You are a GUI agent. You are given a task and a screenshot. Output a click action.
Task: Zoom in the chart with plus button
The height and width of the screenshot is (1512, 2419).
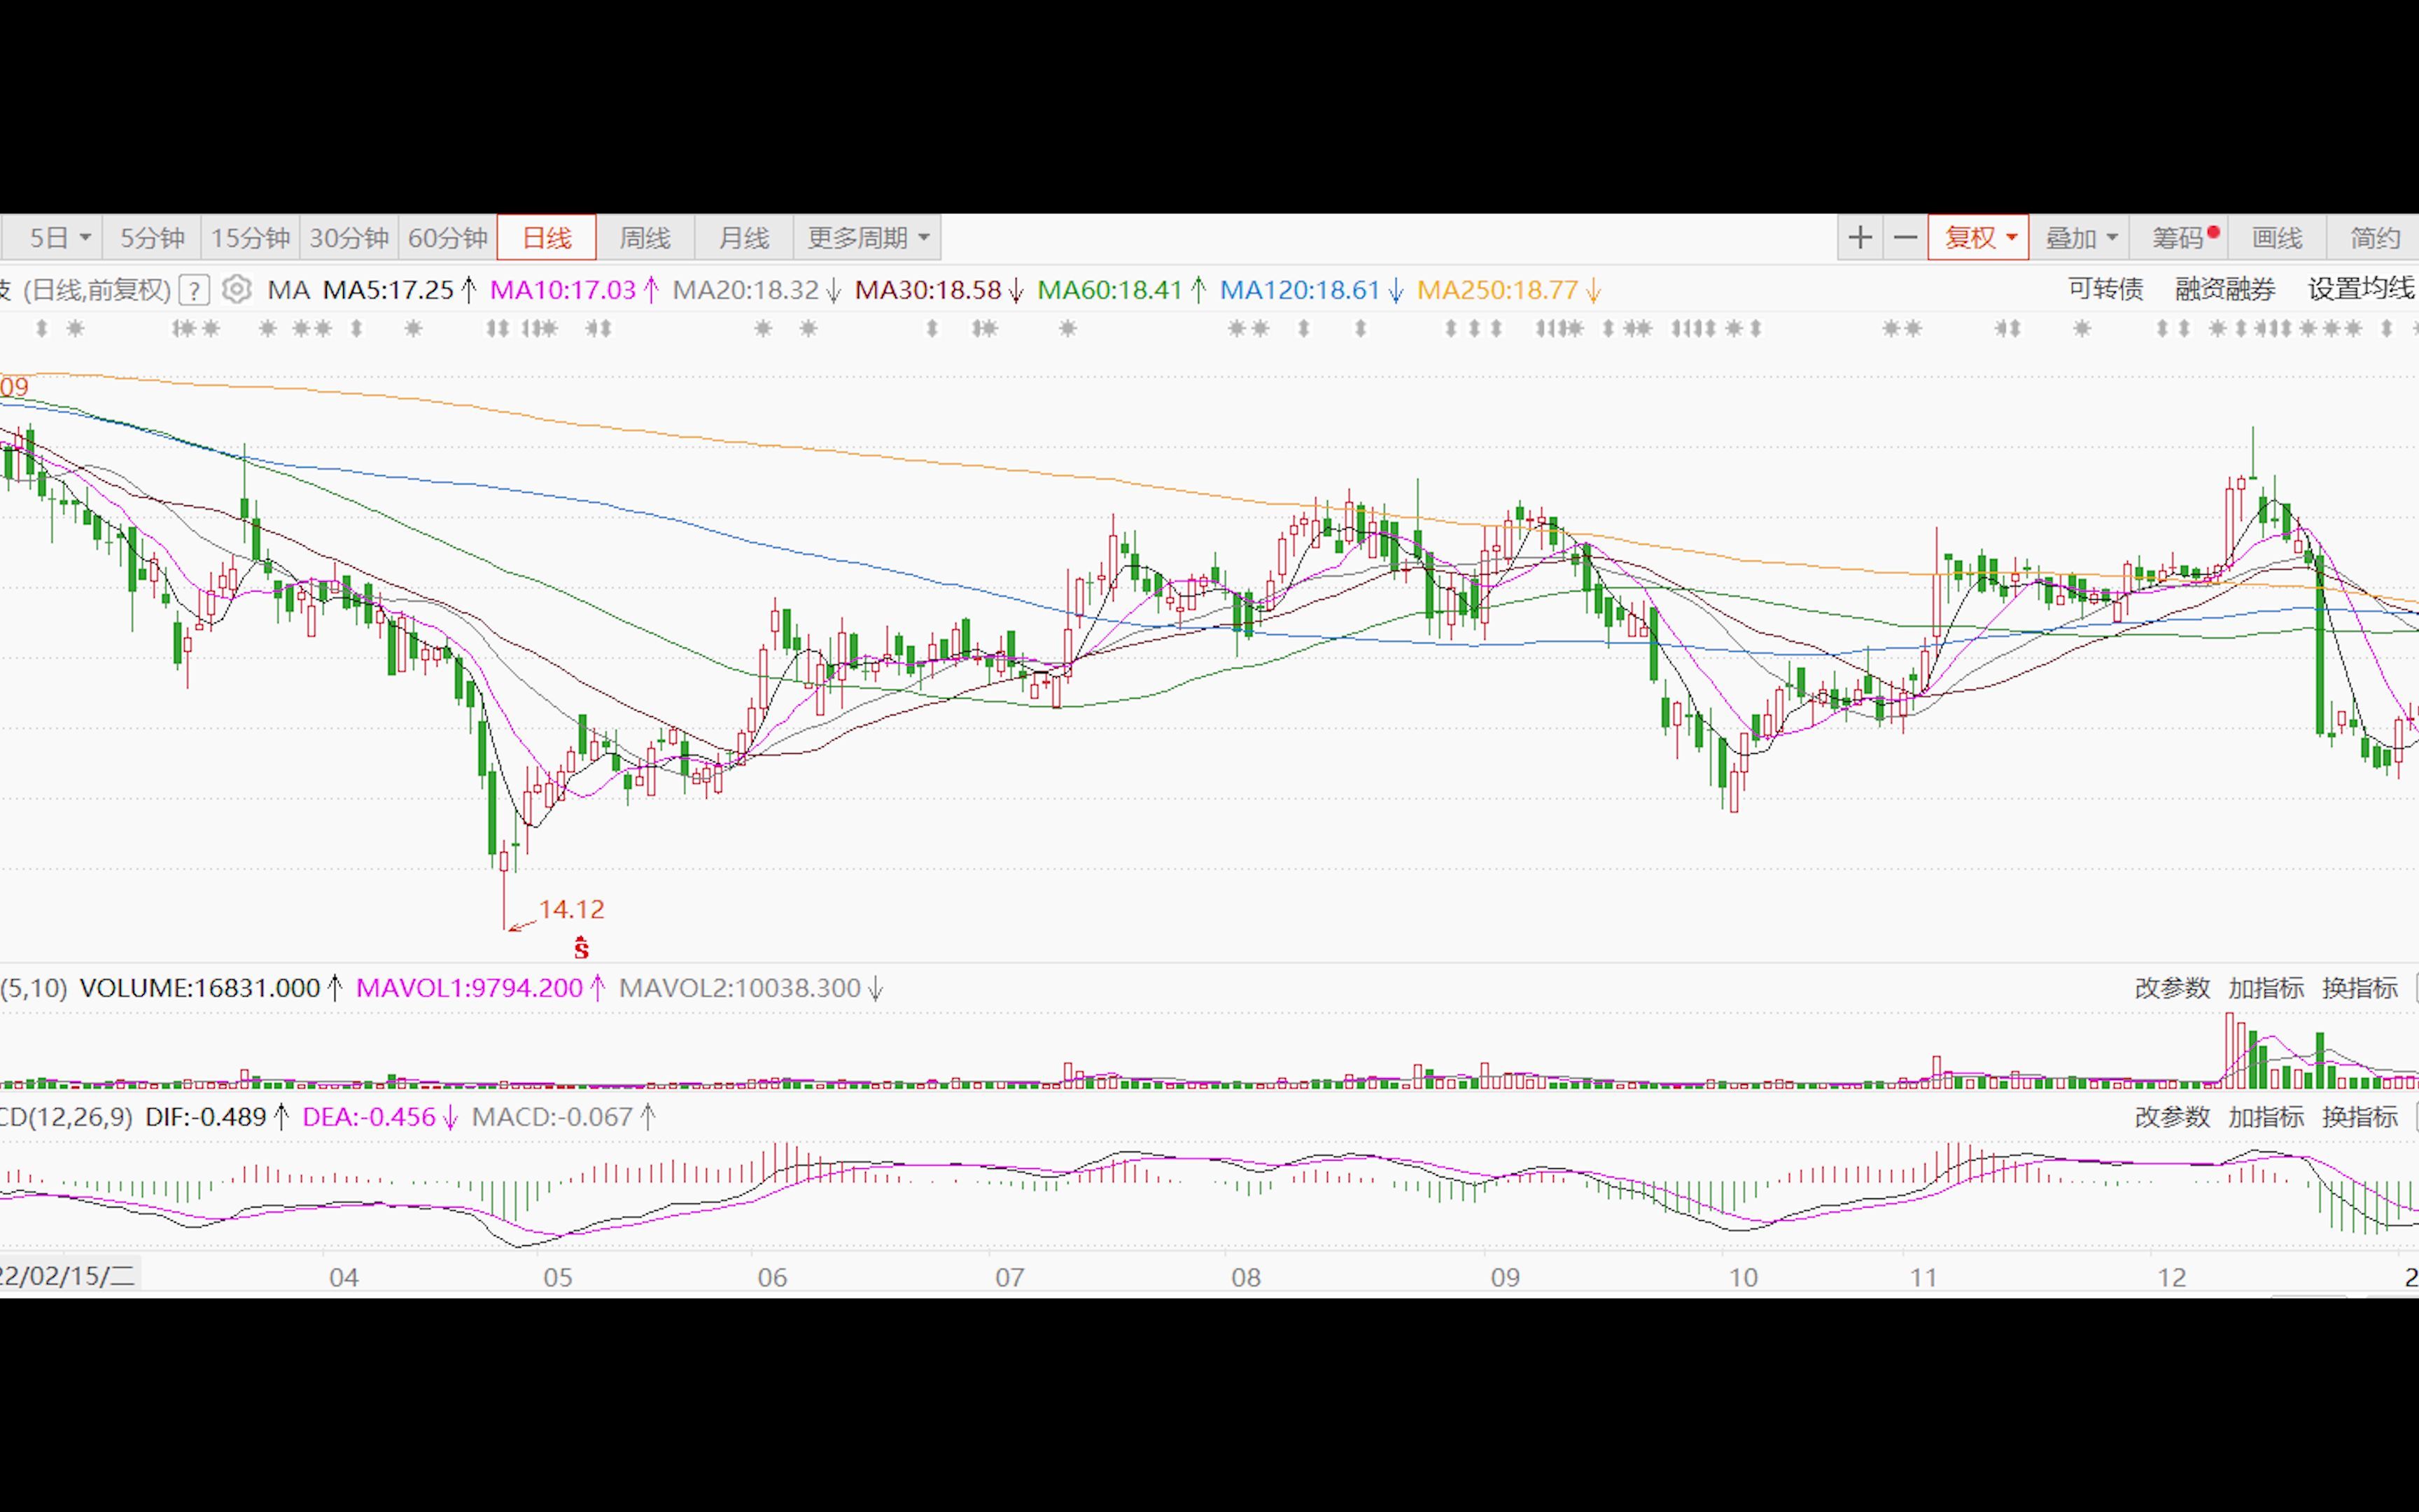[1860, 238]
